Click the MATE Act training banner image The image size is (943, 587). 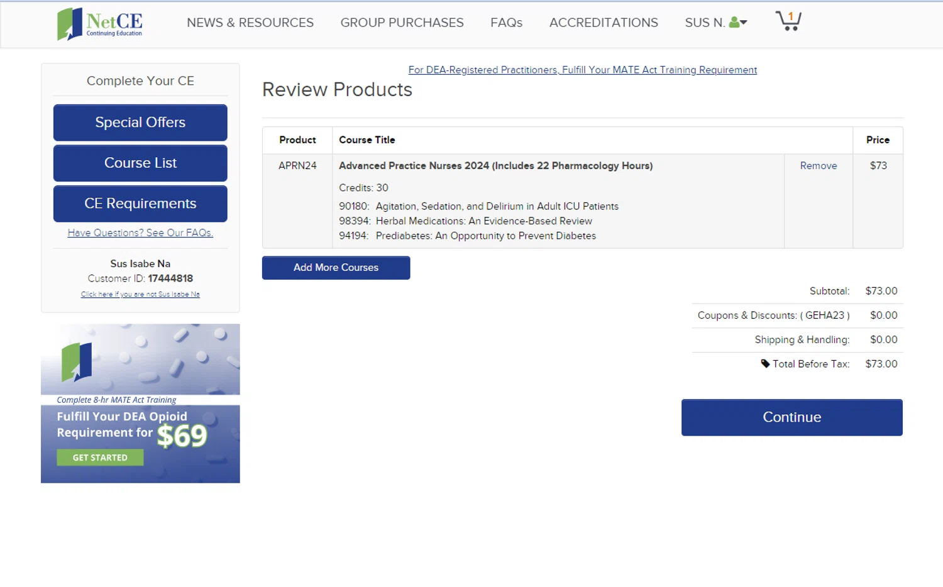[140, 403]
